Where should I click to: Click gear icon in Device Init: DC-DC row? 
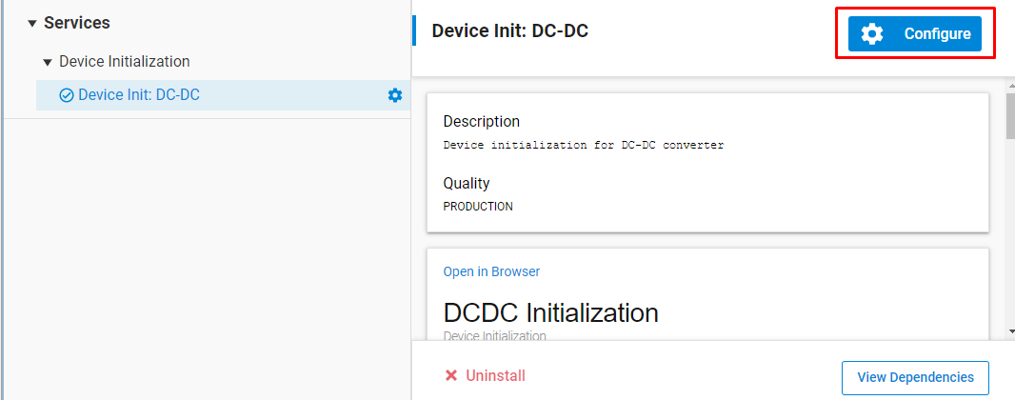(x=395, y=95)
